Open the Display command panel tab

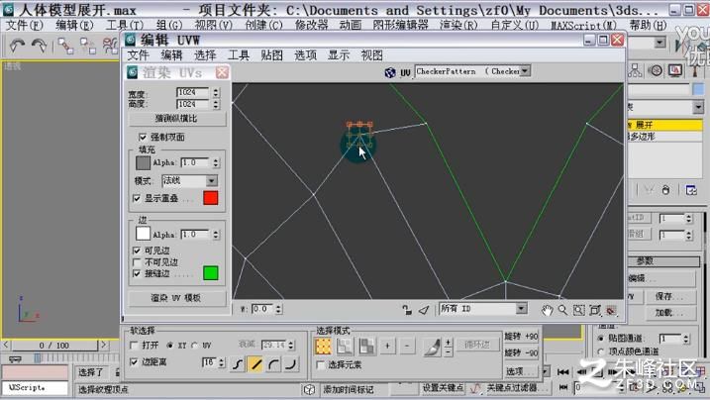coord(675,70)
